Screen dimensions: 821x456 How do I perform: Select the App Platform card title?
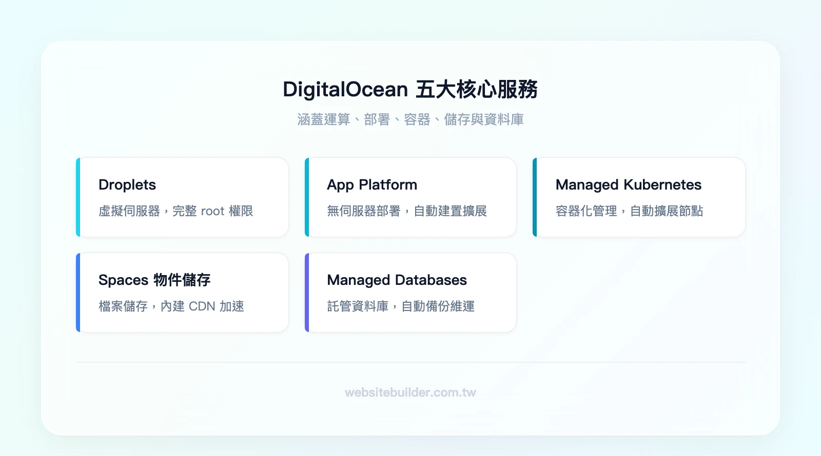(x=372, y=184)
